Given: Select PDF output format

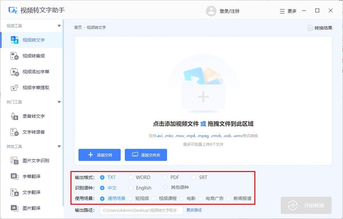Looking at the screenshot, I should click(165, 177).
